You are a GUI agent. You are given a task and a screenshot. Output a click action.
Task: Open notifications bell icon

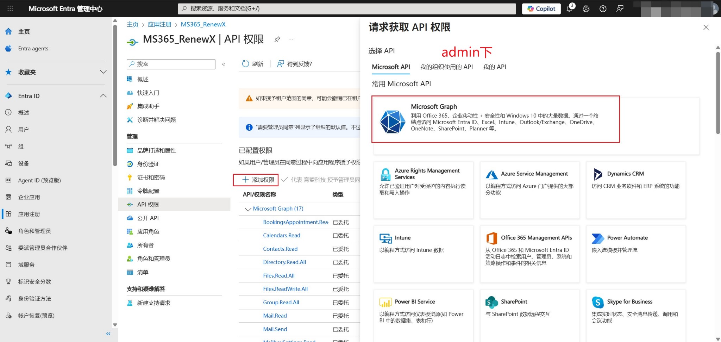[569, 9]
